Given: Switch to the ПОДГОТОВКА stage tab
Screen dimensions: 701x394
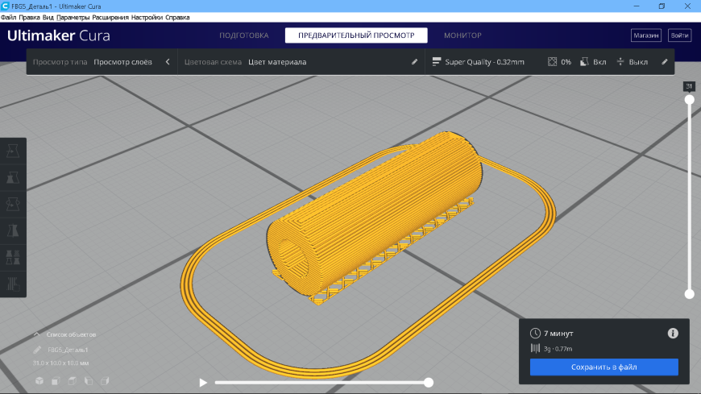Looking at the screenshot, I should [x=244, y=35].
